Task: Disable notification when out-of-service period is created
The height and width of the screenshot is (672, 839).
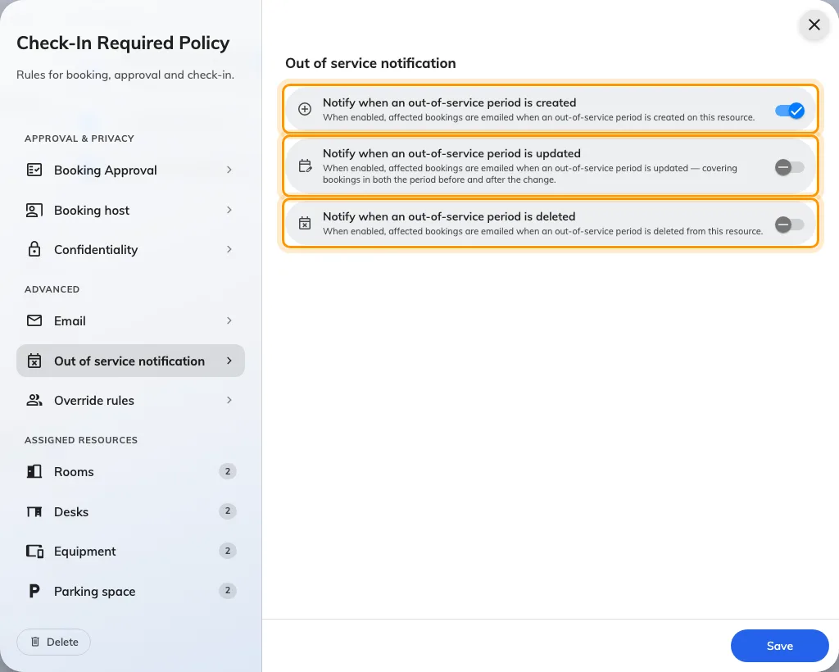Action: pyautogui.click(x=790, y=111)
